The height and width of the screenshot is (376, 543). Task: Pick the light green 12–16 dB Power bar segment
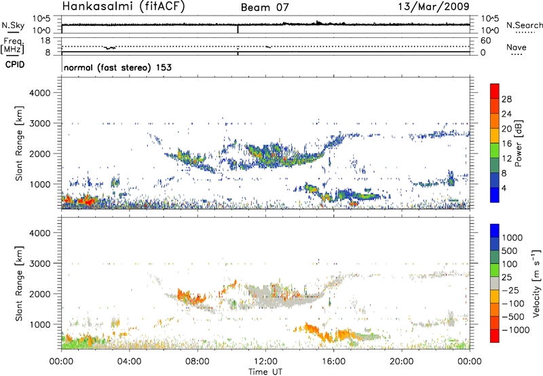tap(495, 150)
